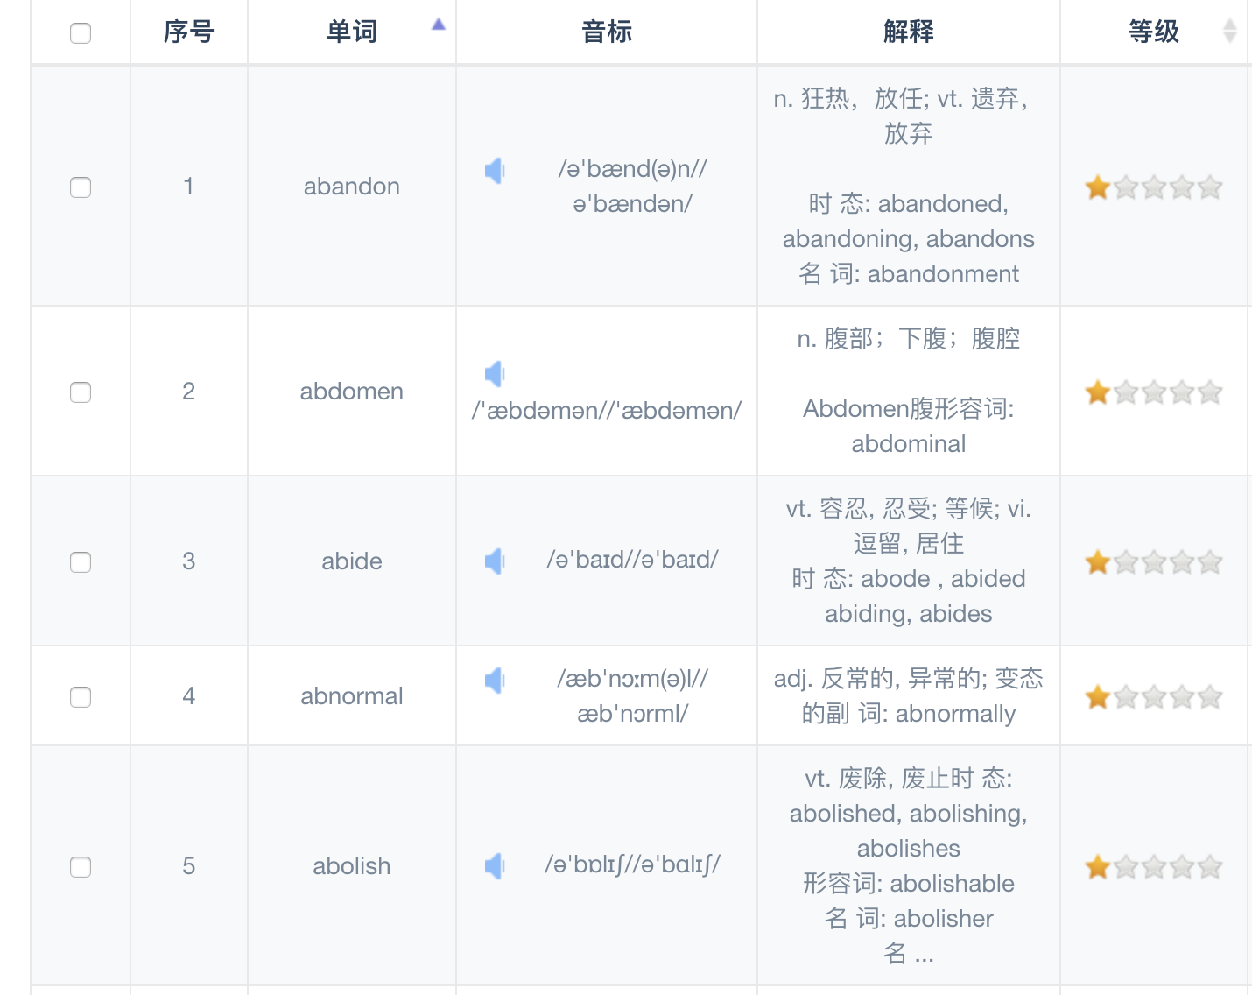1252x995 pixels.
Task: Click the star rating for abandon
Action: tap(1153, 187)
